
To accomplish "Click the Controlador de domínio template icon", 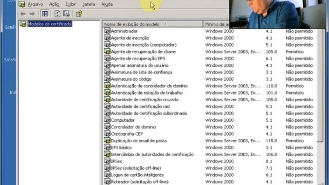I will [x=107, y=127].
